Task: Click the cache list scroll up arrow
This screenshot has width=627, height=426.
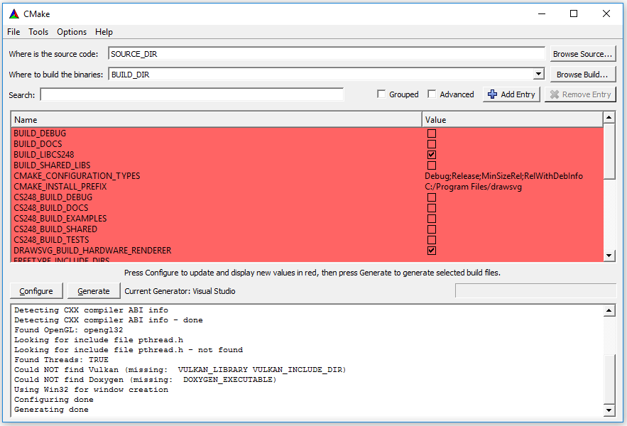Action: [x=609, y=118]
